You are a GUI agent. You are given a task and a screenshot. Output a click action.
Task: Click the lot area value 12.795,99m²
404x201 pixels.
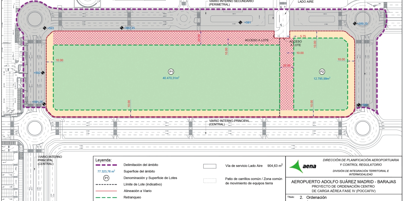point(322,78)
